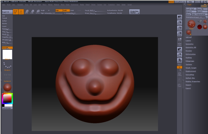Select the Move transform icon in the top shelf
This screenshot has width=208, height=134.
point(27,12)
